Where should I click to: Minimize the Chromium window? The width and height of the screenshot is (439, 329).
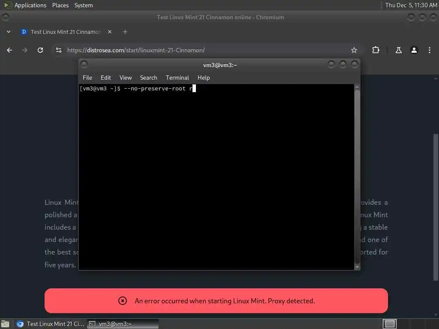click(411, 17)
